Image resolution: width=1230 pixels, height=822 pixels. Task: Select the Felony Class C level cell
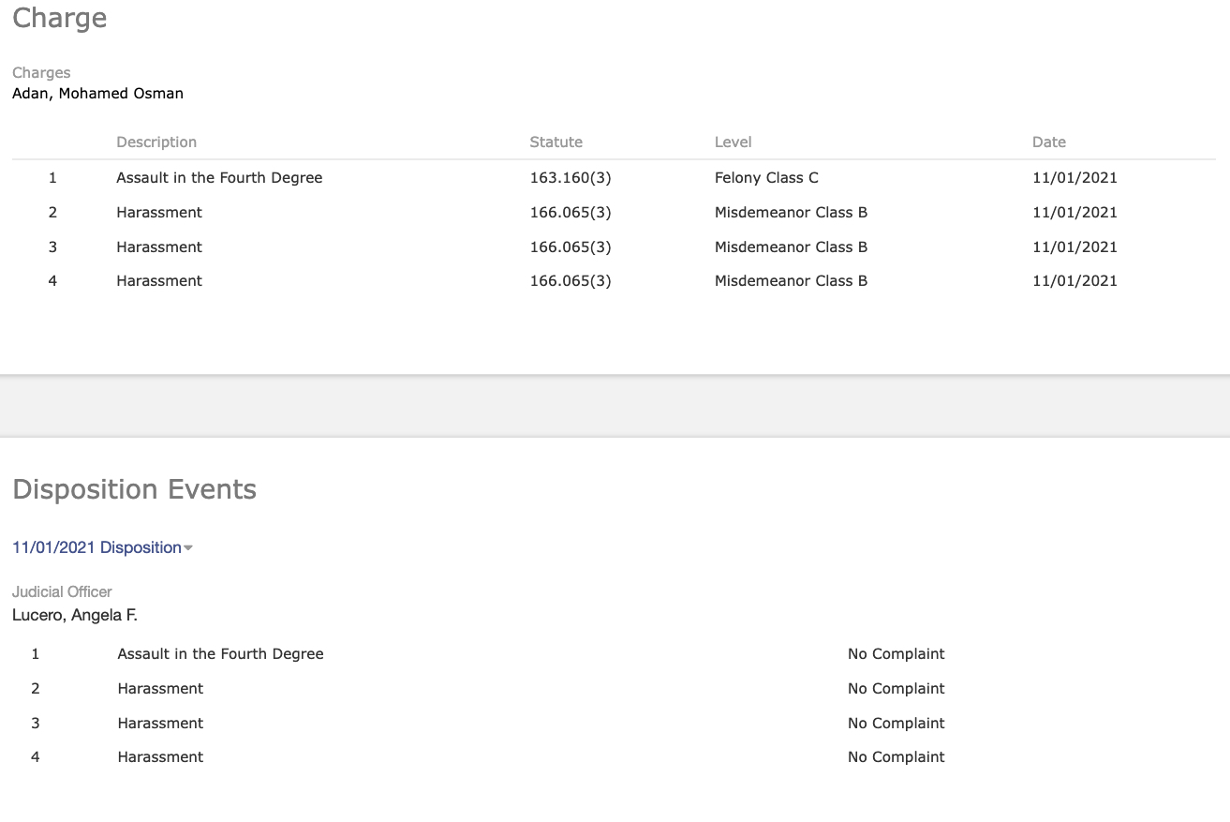click(766, 178)
